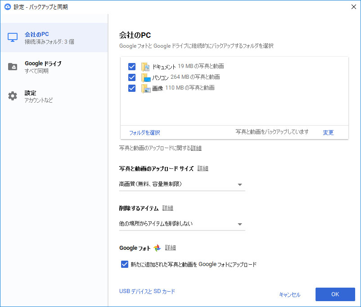Open the 写真と動画のアップロードサイズ dropdown
Image resolution: width=361 pixels, height=307 pixels.
[x=240, y=185]
